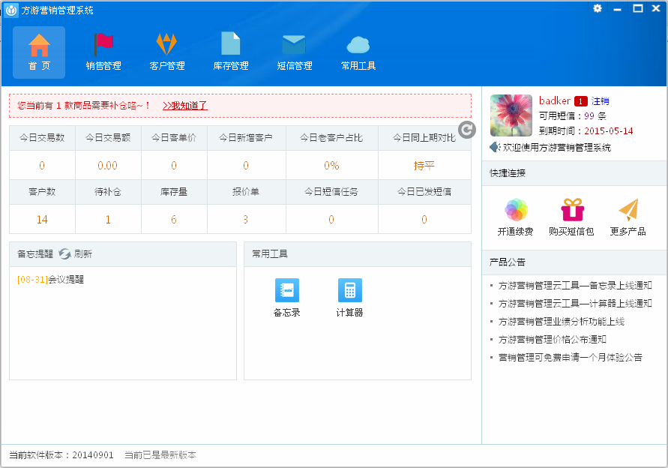Launch the 计算器 calculator tool icon
The width and height of the screenshot is (668, 468).
pos(350,290)
